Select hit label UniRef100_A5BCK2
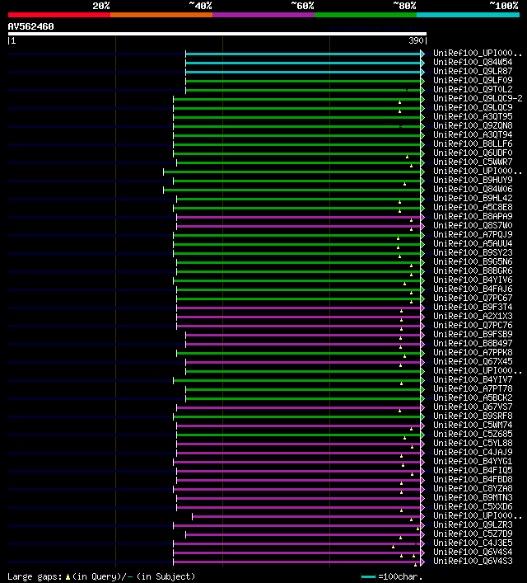 (473, 397)
